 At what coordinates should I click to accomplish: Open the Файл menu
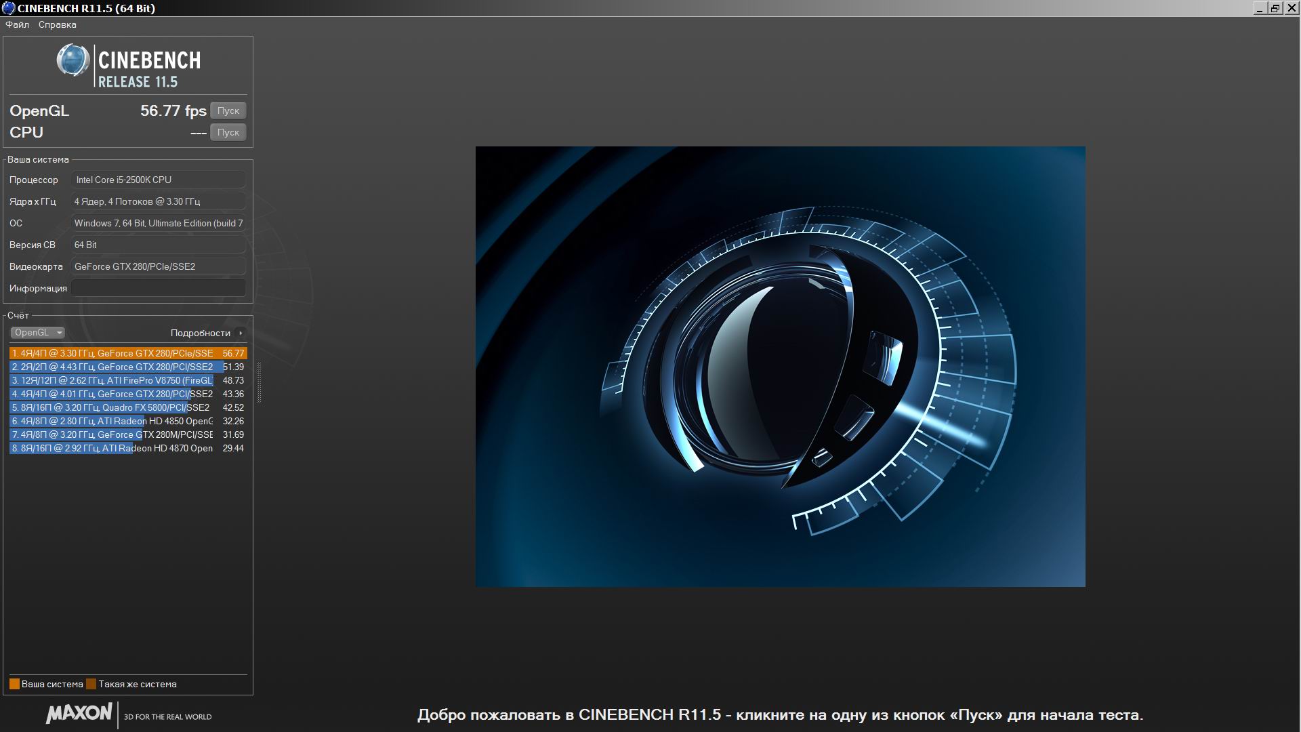click(x=18, y=24)
